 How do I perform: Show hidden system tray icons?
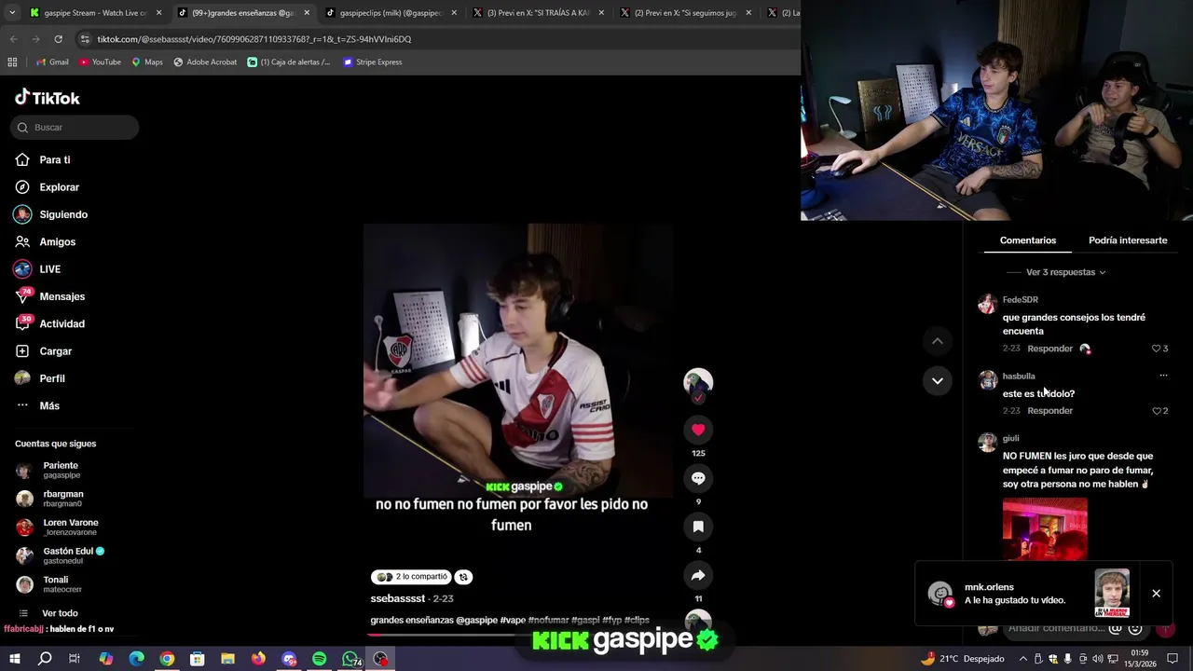(1022, 659)
